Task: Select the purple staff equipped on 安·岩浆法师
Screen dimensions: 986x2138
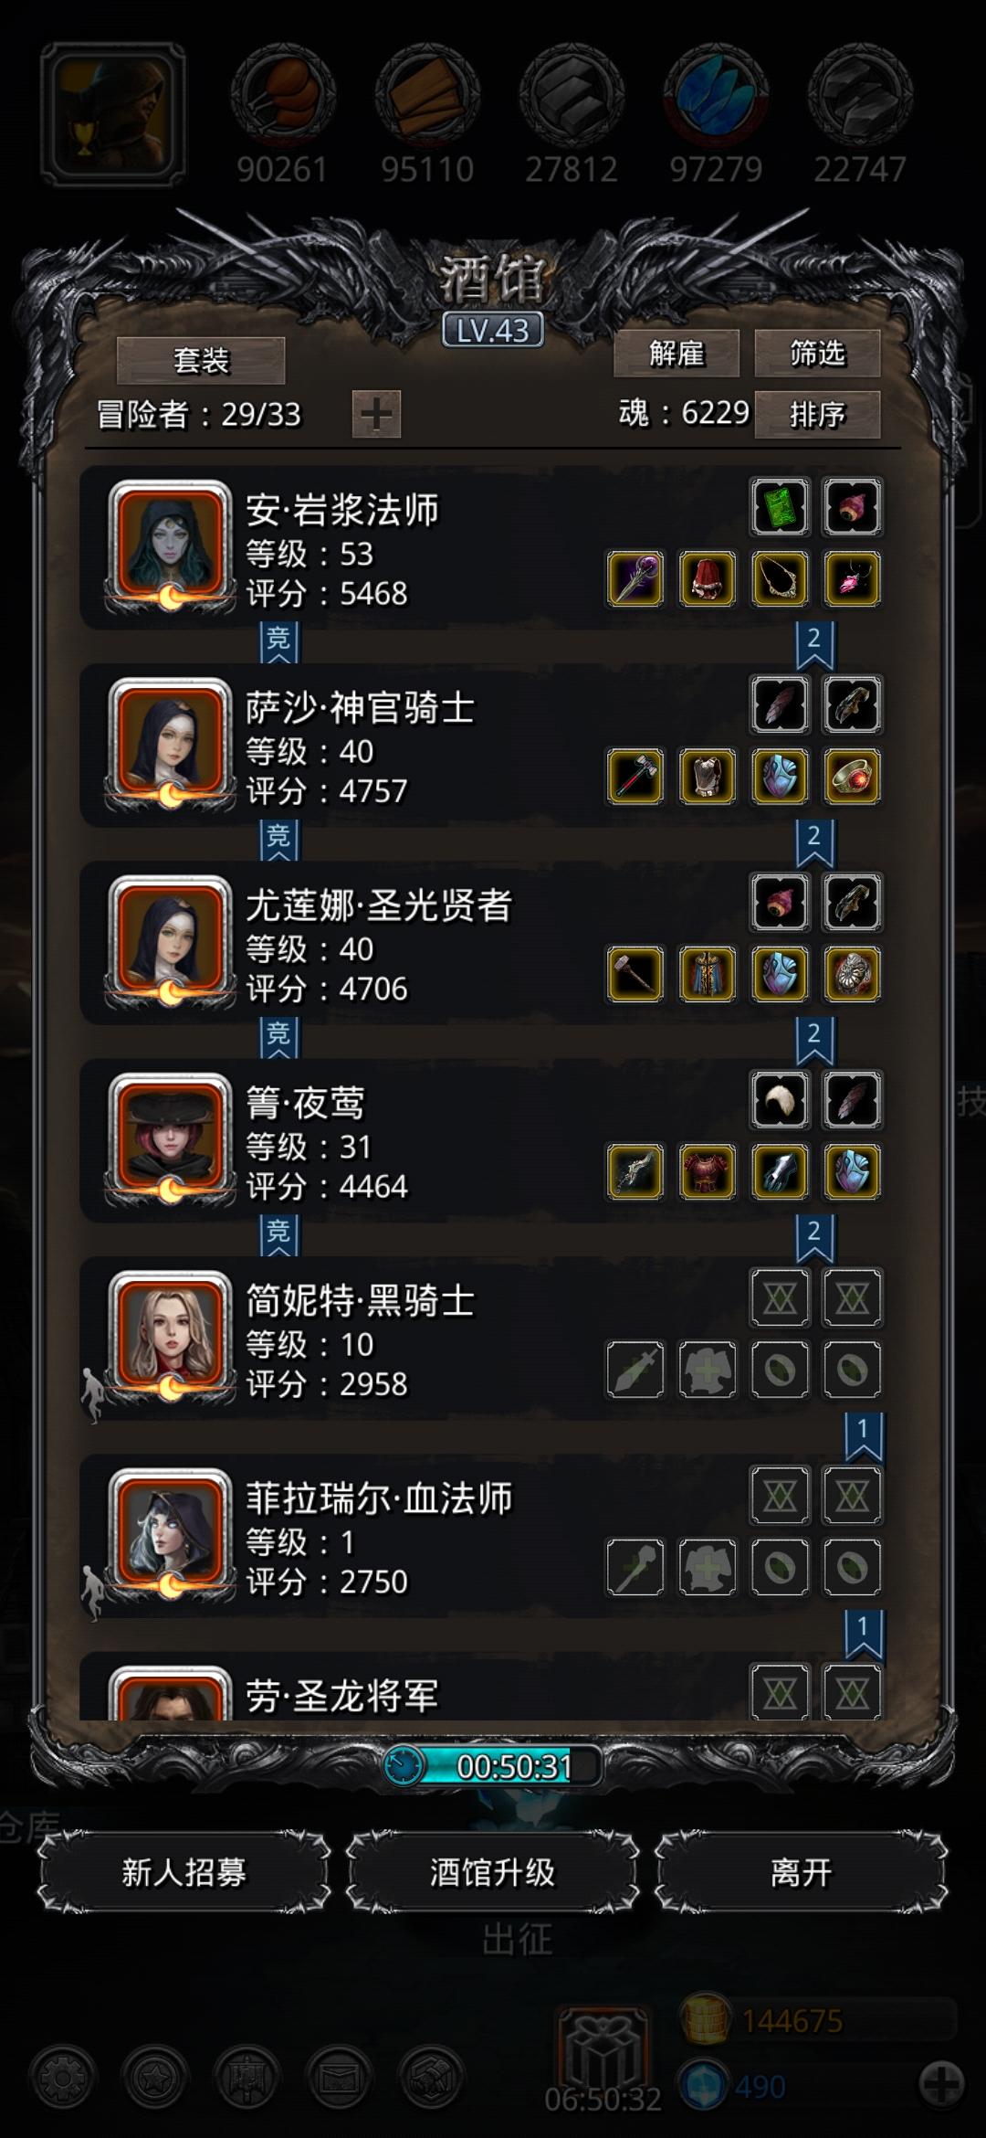Action: click(x=635, y=578)
